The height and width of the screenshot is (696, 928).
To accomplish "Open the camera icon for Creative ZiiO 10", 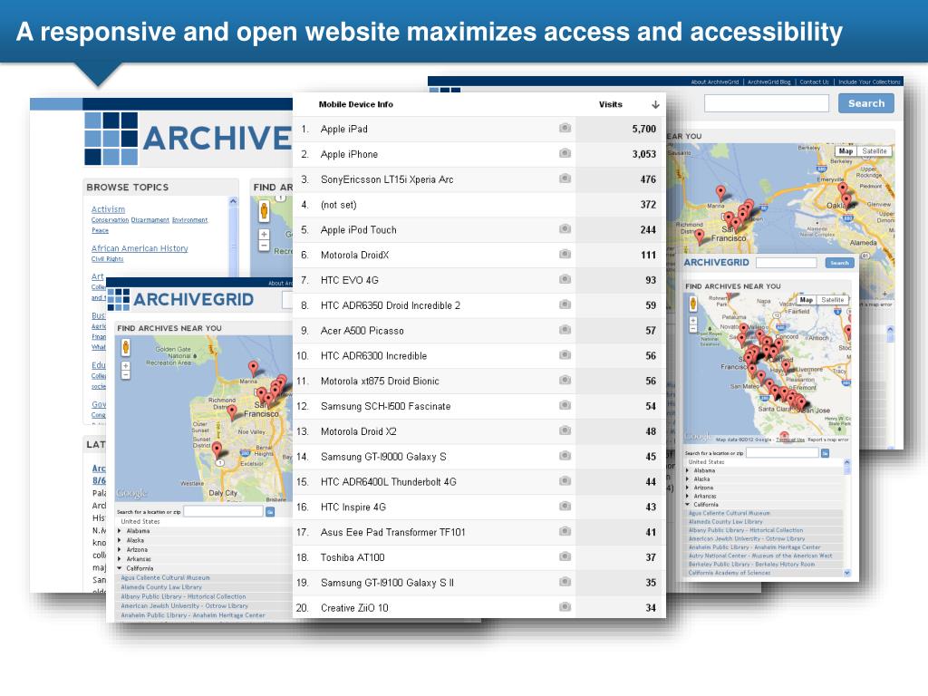I will (565, 607).
